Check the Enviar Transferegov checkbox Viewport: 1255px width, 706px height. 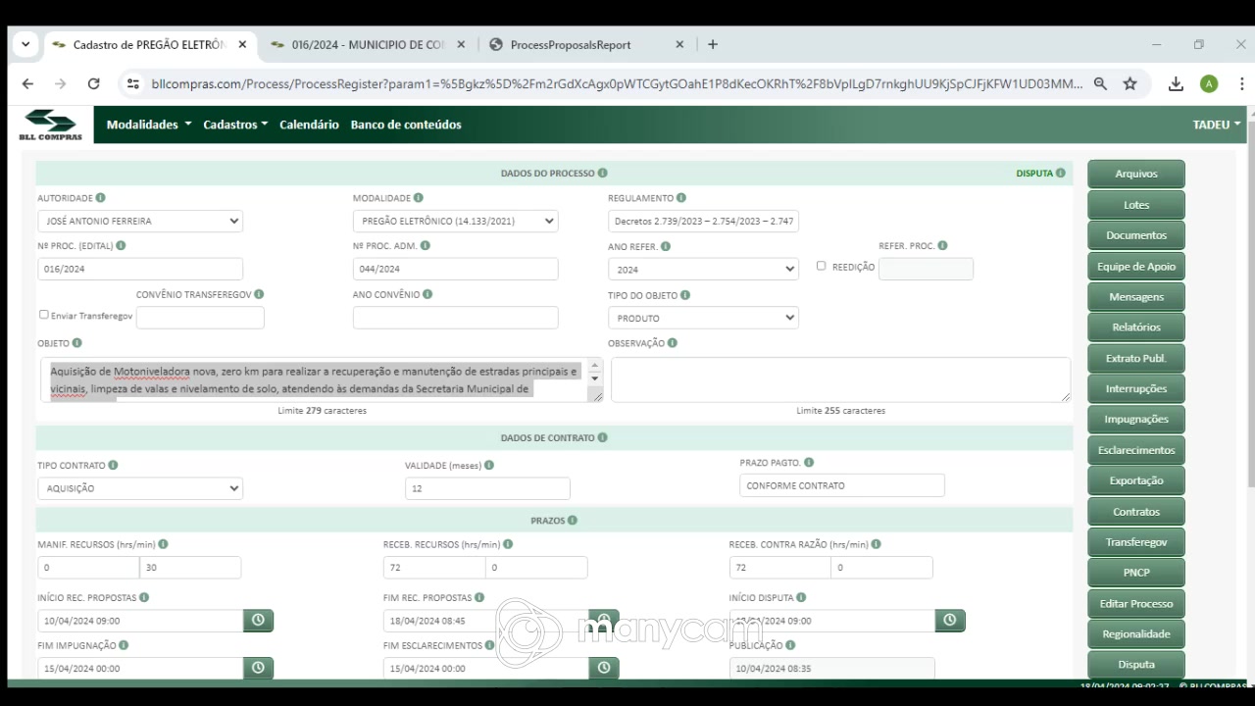(44, 315)
